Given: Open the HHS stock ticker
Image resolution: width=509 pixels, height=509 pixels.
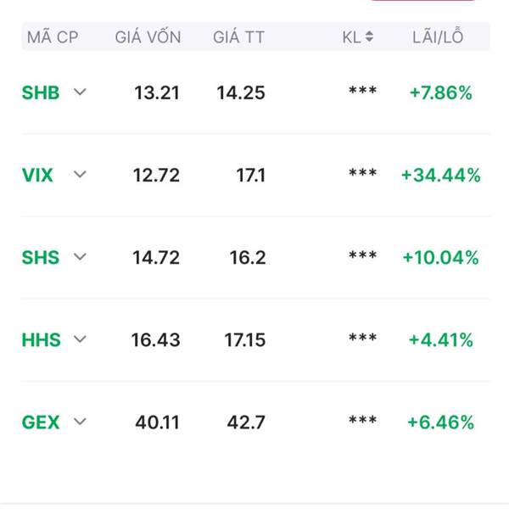Looking at the screenshot, I should point(42,340).
